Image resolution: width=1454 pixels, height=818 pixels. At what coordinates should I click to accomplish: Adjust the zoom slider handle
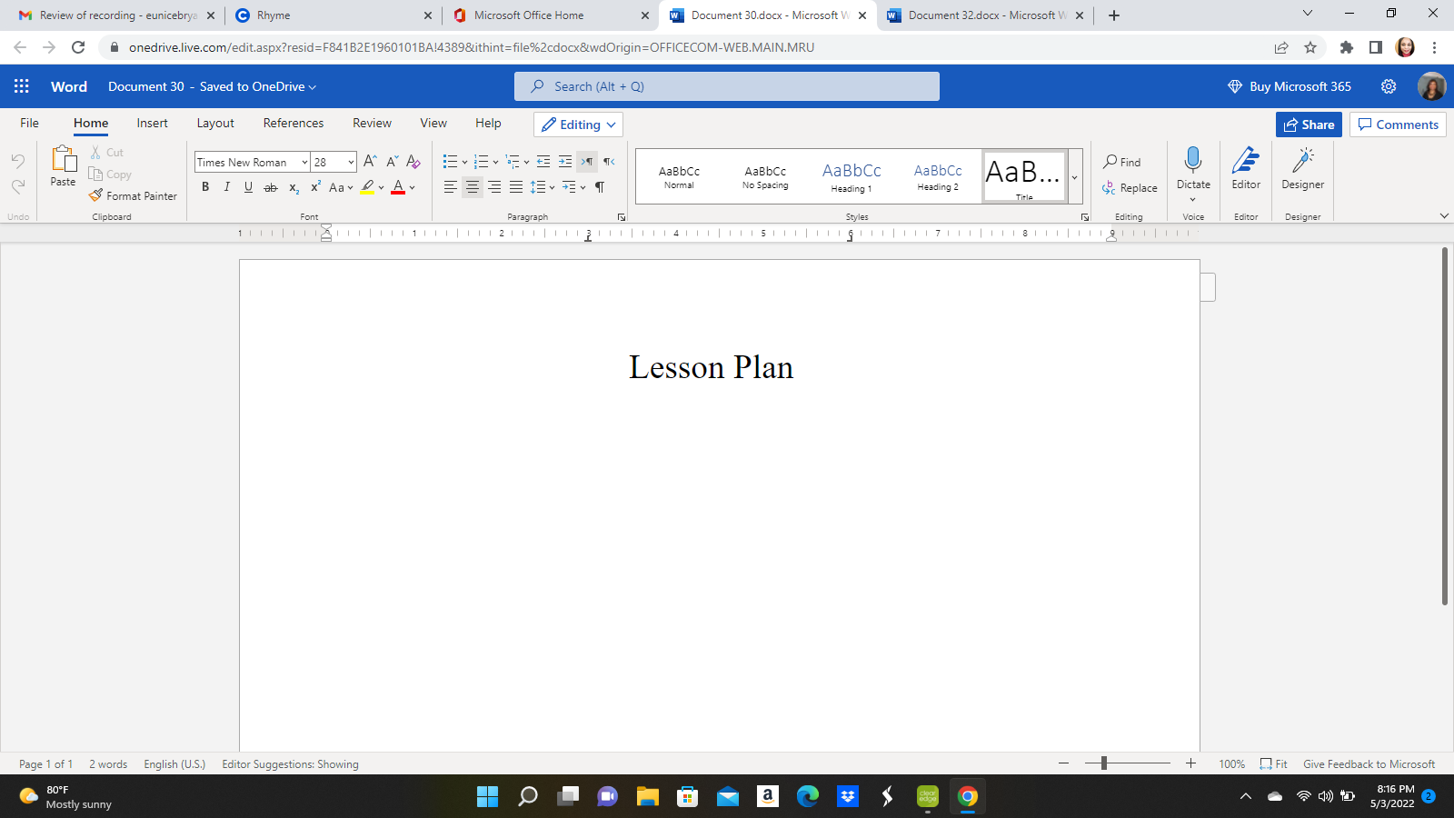coord(1104,763)
